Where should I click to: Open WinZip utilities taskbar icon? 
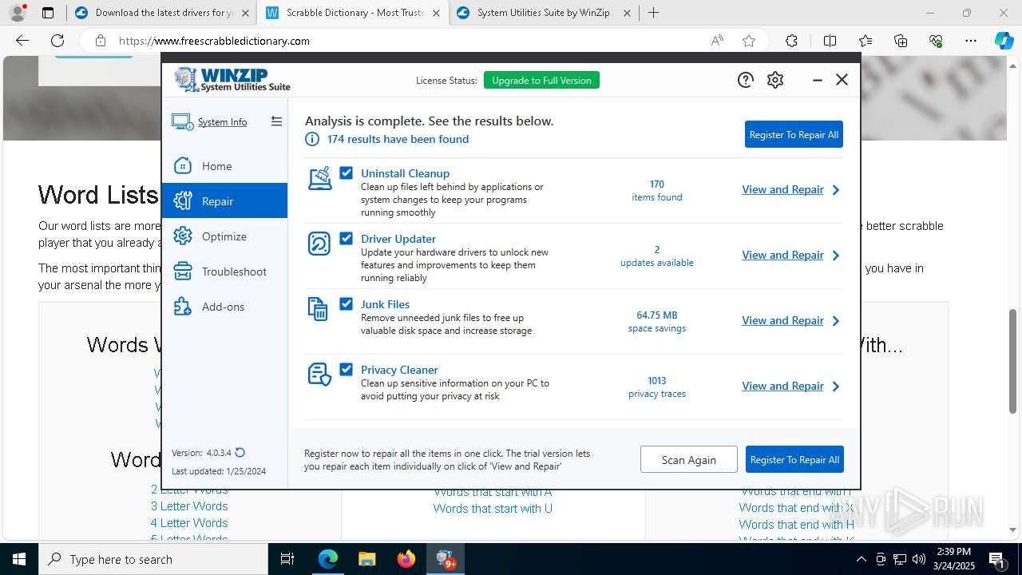(446, 559)
